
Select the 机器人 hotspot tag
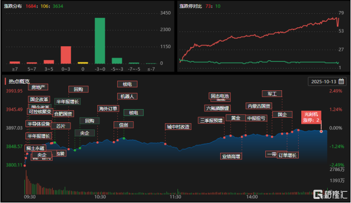[127, 96]
